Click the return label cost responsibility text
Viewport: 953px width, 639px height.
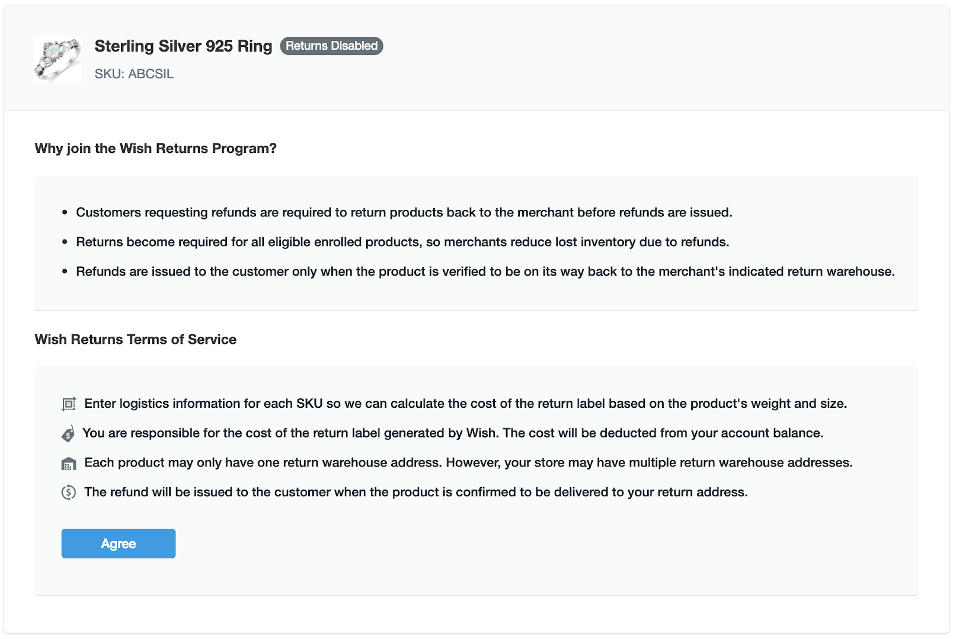[453, 433]
